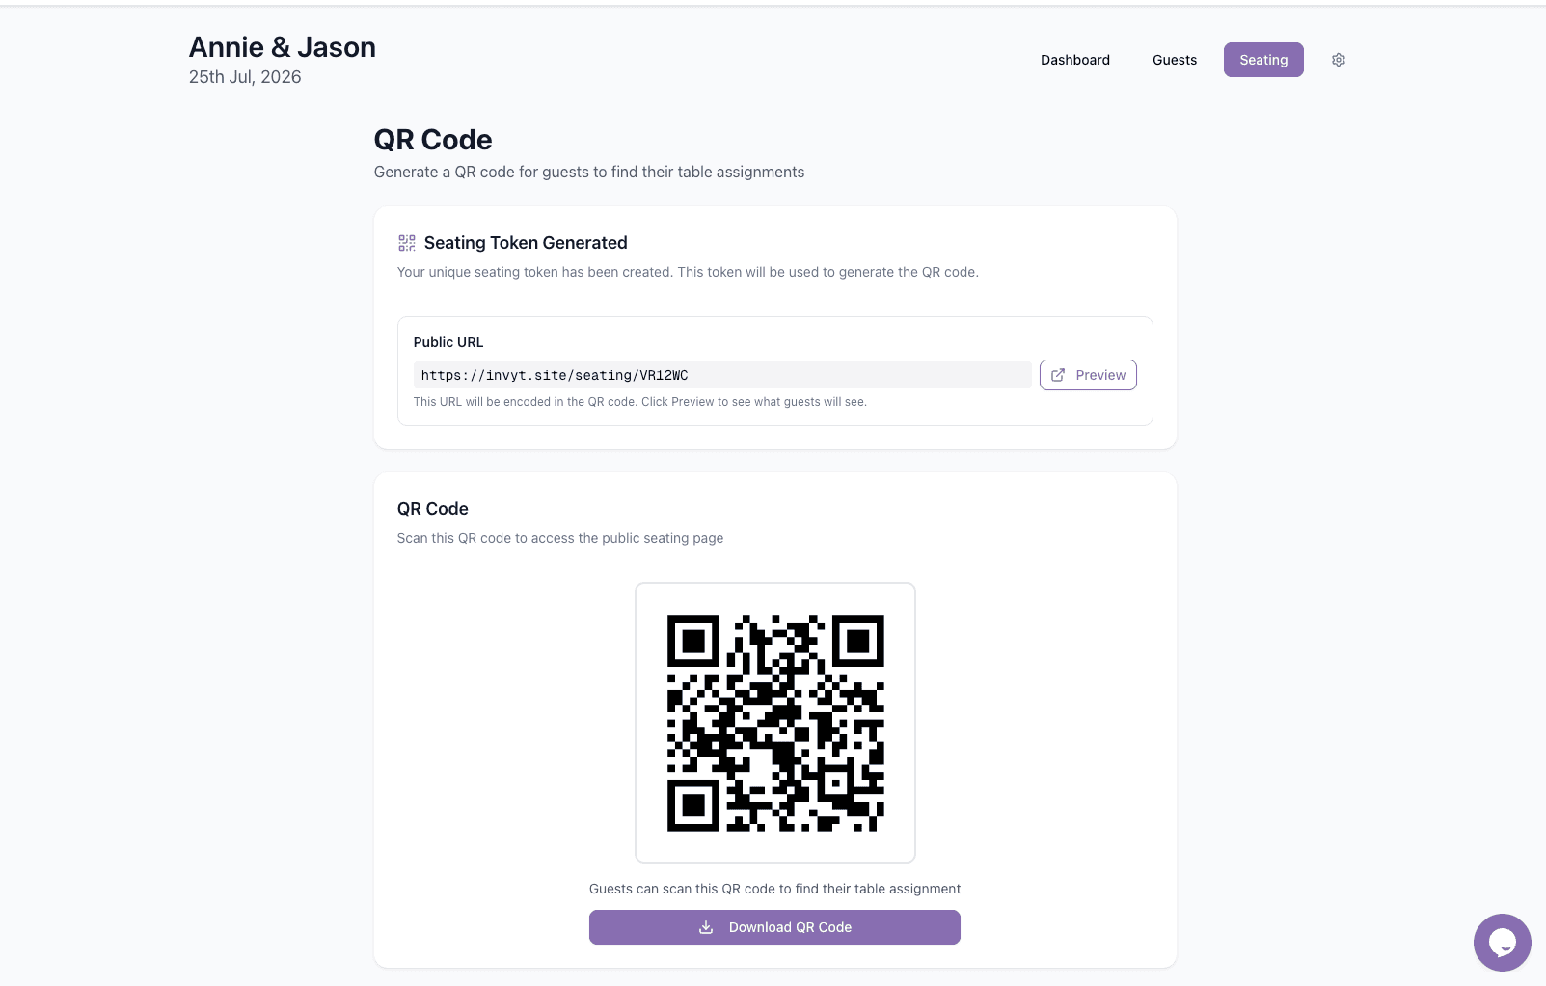Click the Preview button for the public URL

[1088, 375]
